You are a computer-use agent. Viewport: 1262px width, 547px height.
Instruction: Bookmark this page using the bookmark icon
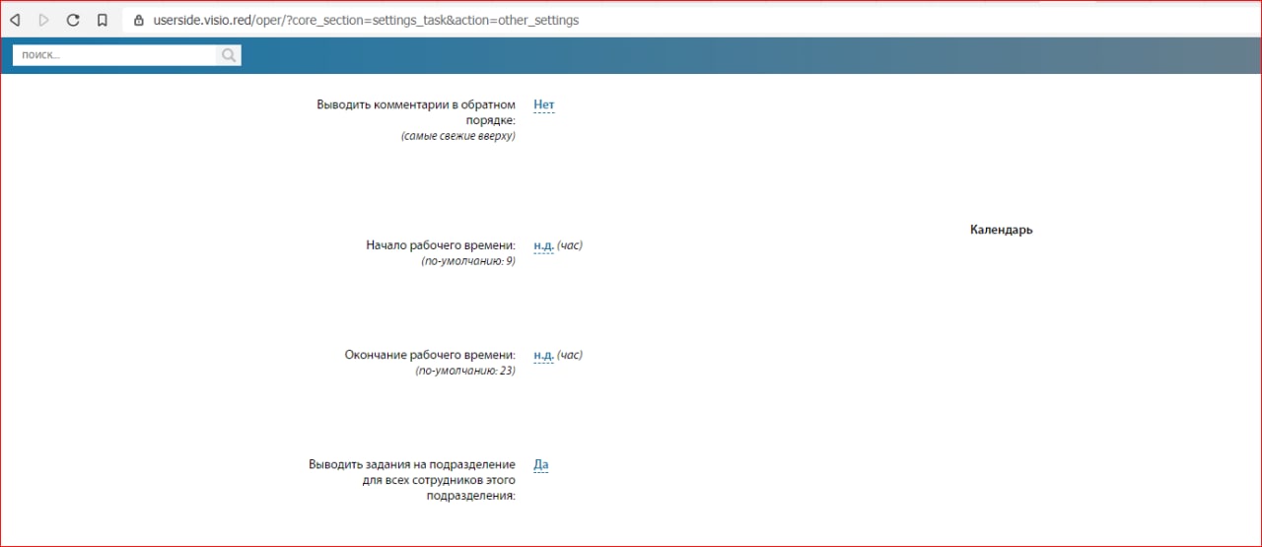pyautogui.click(x=102, y=20)
